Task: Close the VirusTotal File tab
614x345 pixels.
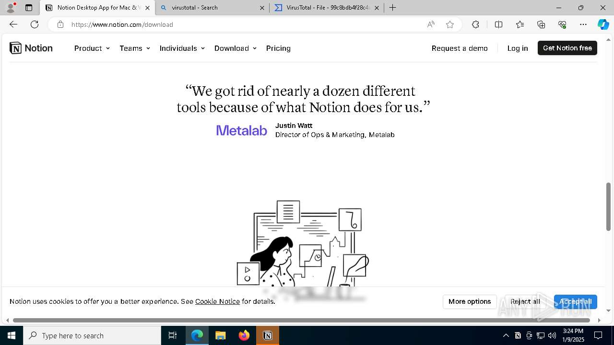Action: pyautogui.click(x=377, y=8)
